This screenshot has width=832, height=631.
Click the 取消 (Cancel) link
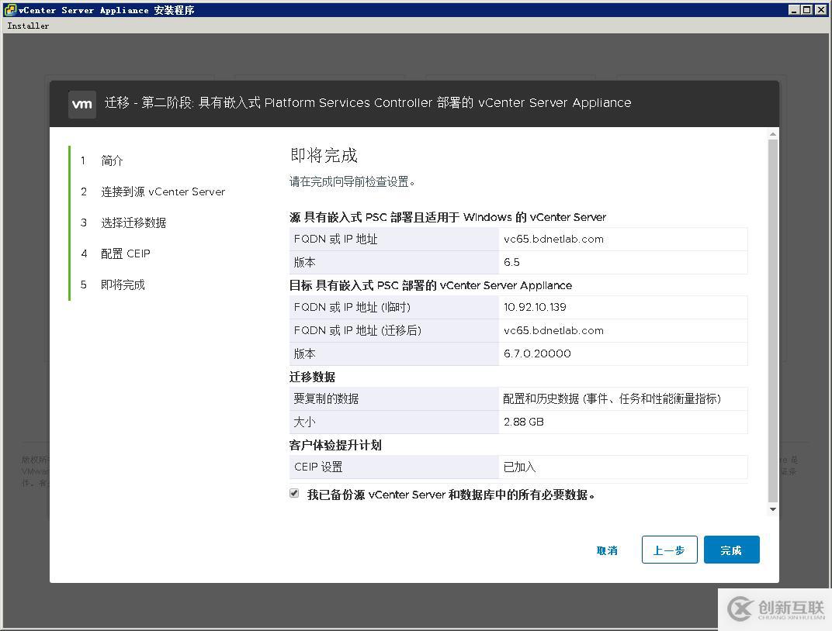pyautogui.click(x=606, y=550)
